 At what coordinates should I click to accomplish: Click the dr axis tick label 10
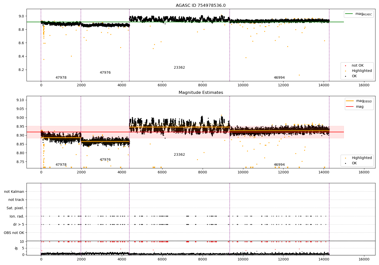tap(22, 242)
